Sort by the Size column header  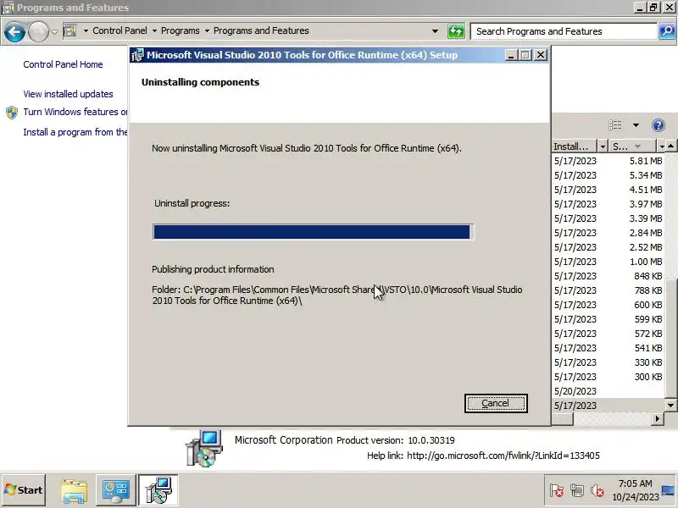click(631, 146)
